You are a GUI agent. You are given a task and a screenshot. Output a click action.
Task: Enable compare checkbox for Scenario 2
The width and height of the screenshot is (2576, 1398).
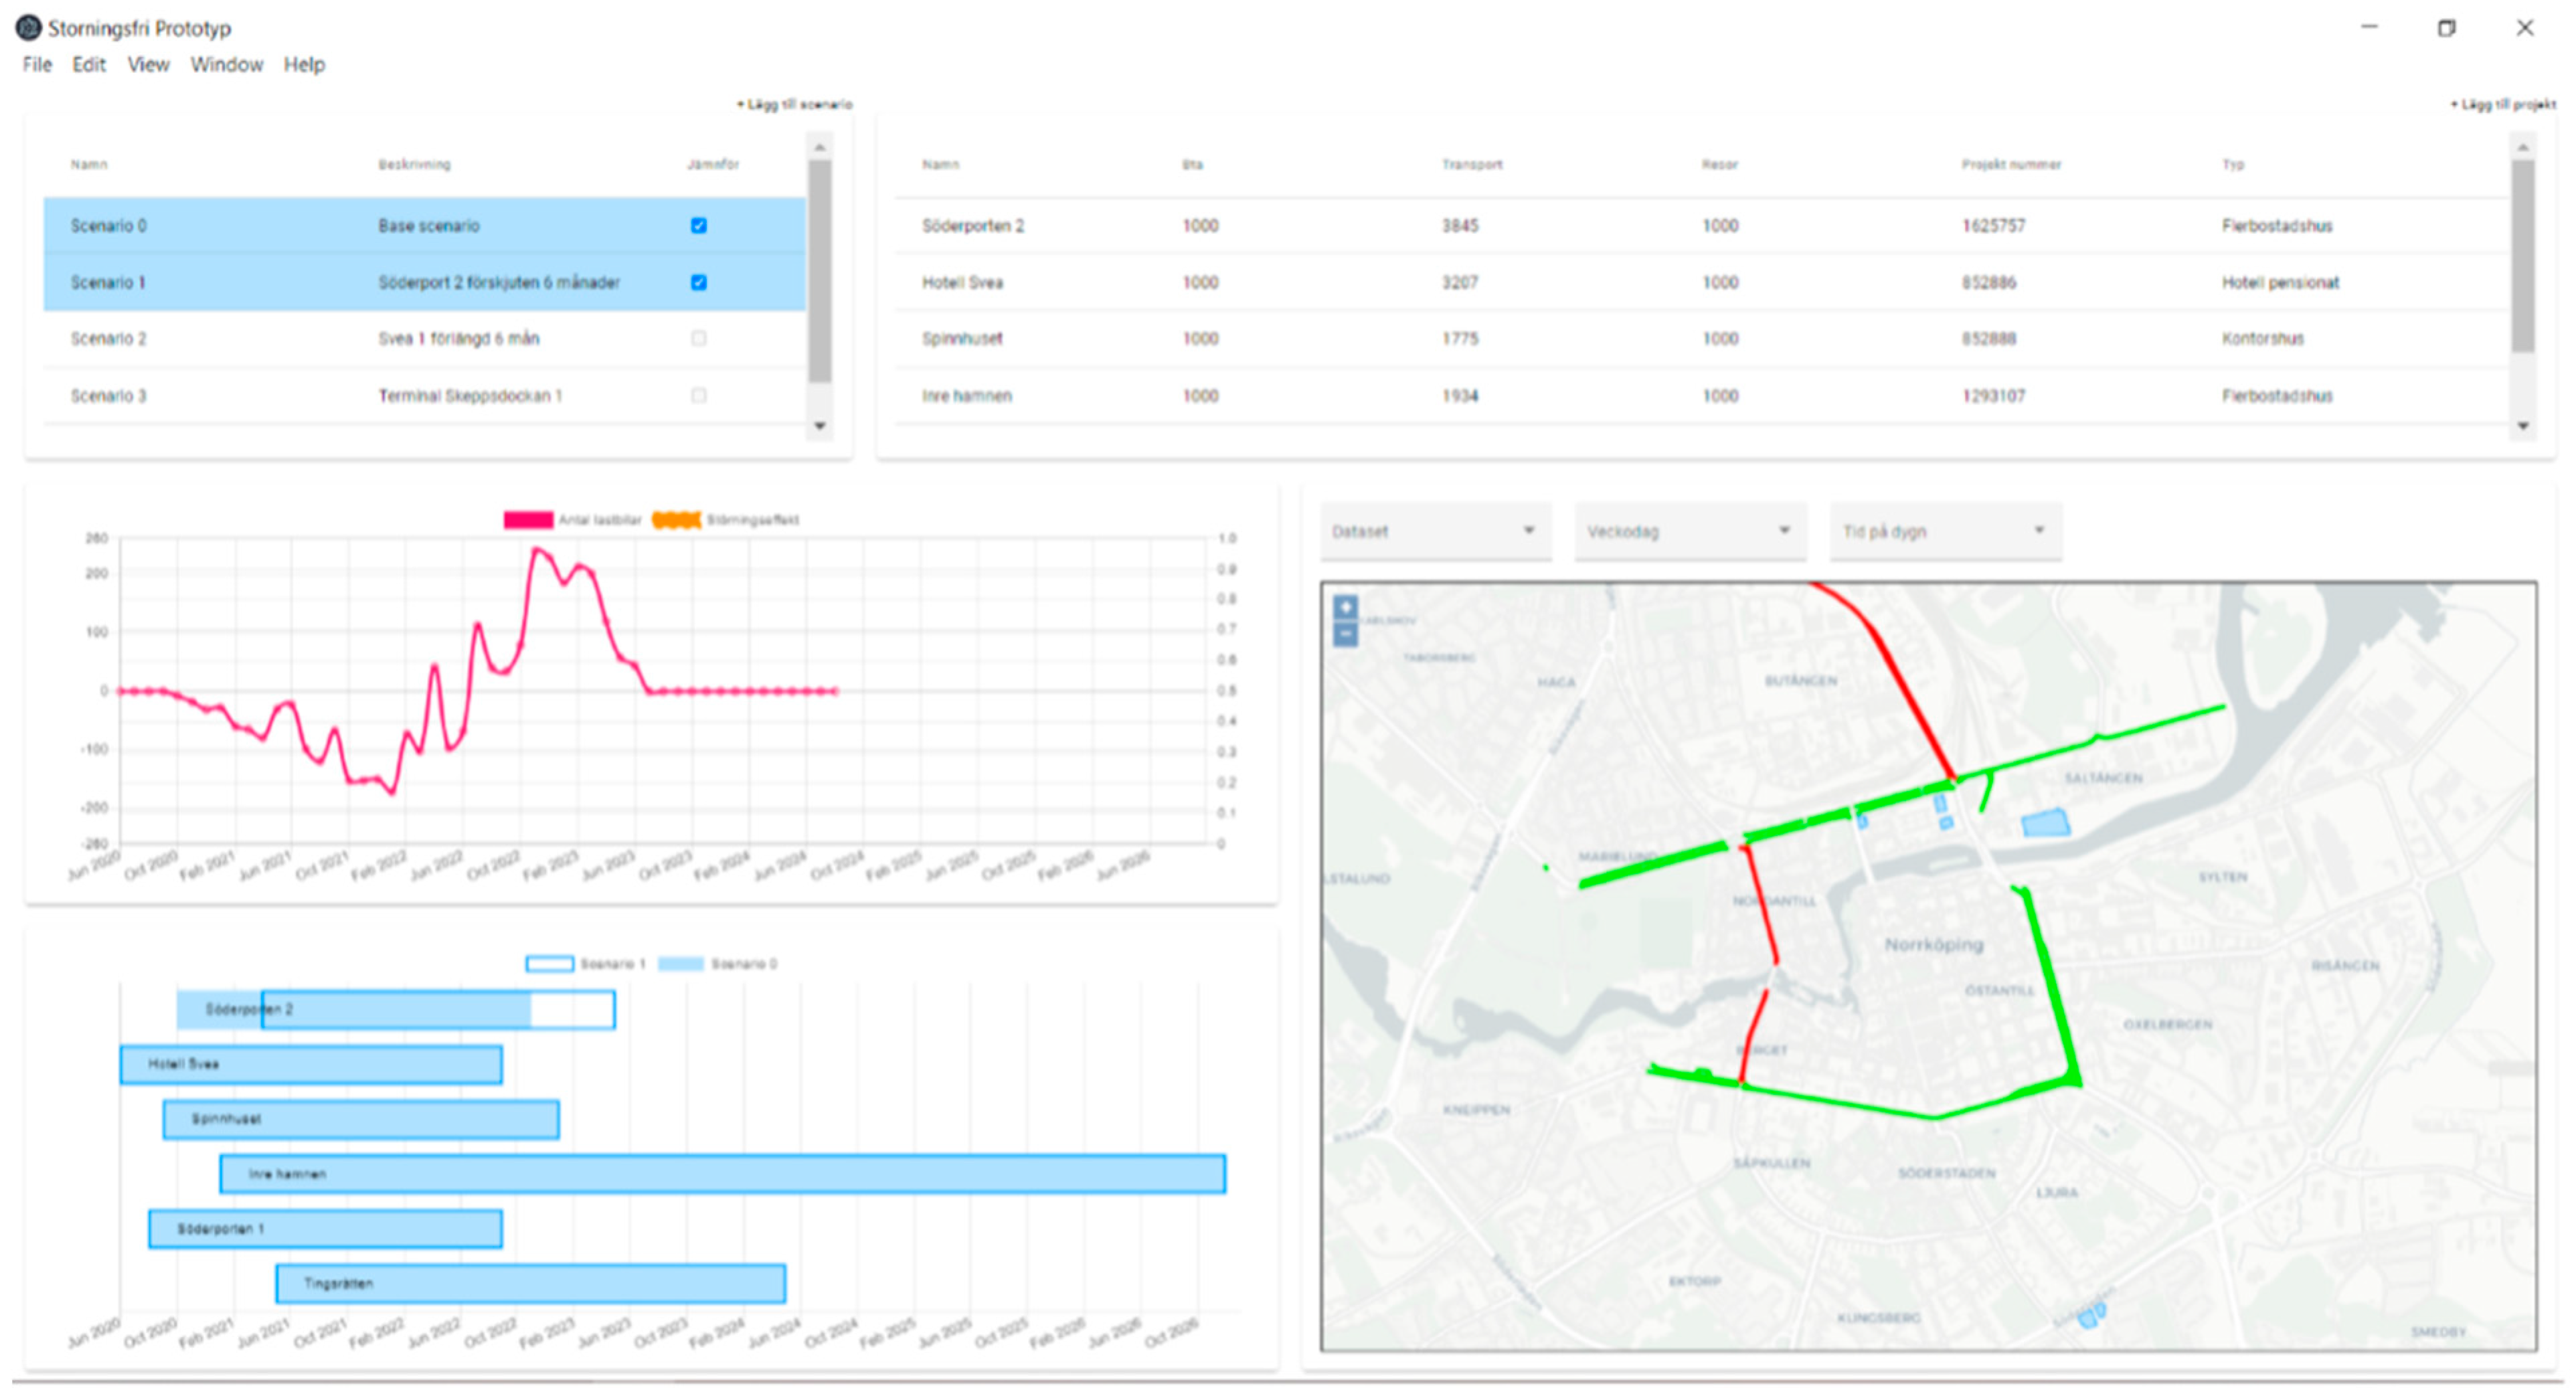pos(699,339)
